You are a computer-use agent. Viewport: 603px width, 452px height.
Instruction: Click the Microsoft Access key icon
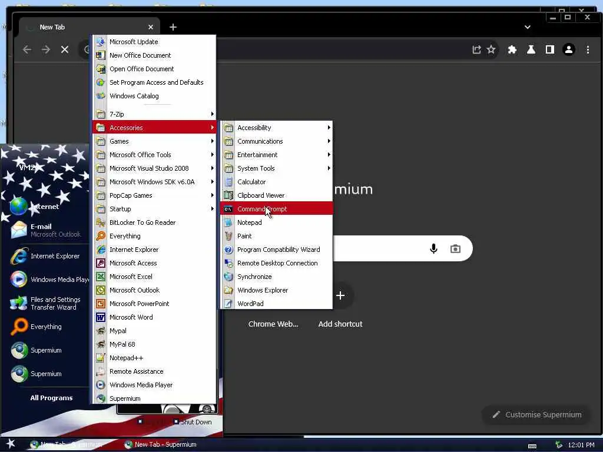click(100, 263)
